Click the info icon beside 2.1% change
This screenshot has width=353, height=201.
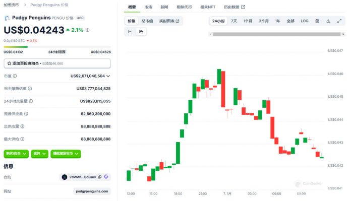click(88, 30)
